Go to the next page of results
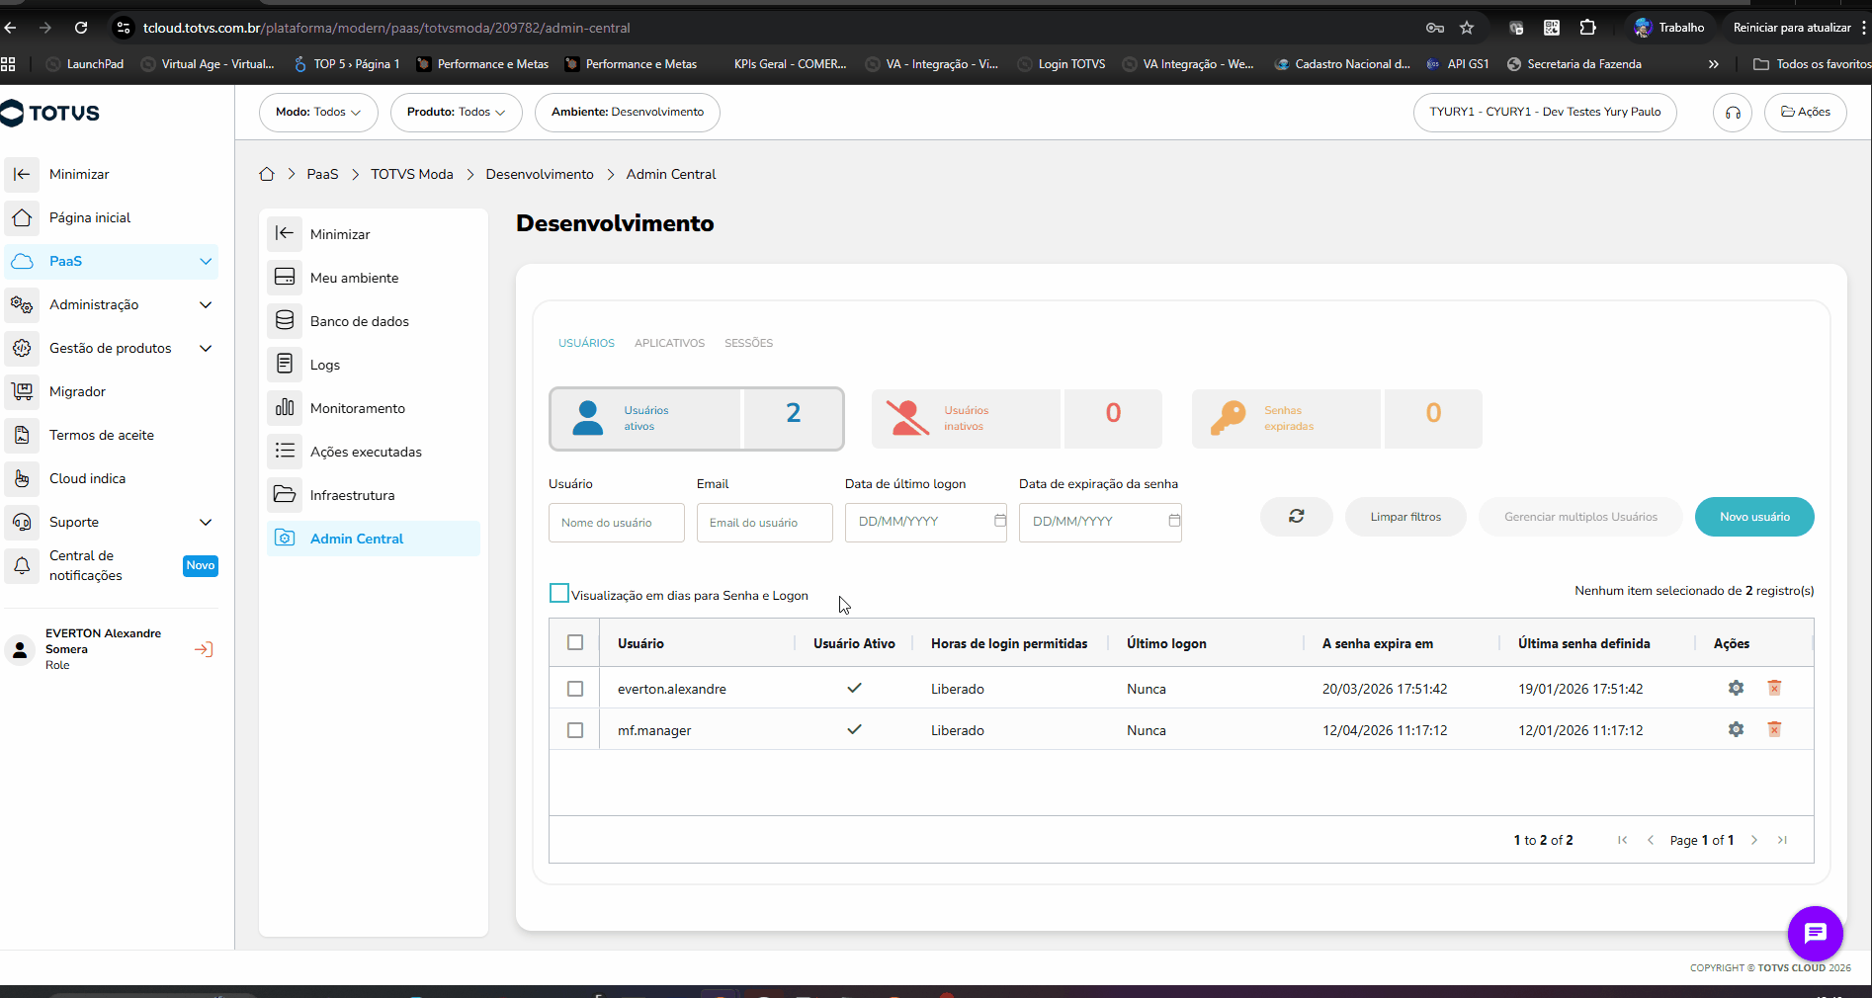Image resolution: width=1872 pixels, height=998 pixels. (x=1754, y=840)
